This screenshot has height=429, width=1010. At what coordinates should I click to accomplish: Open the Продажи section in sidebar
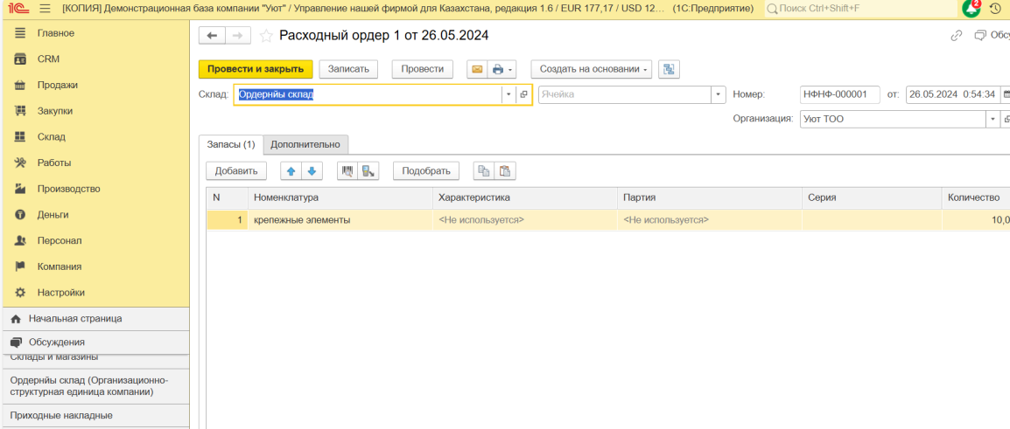[57, 85]
